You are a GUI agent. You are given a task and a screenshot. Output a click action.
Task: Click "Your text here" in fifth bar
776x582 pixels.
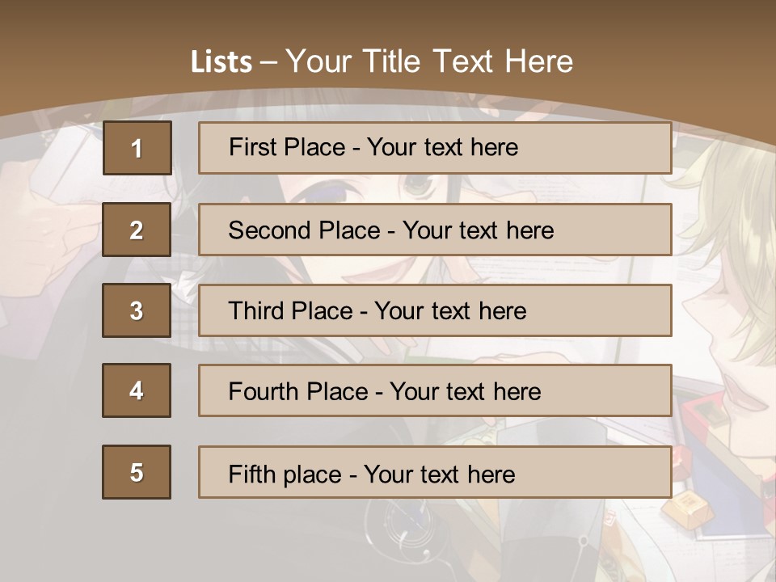pos(440,474)
